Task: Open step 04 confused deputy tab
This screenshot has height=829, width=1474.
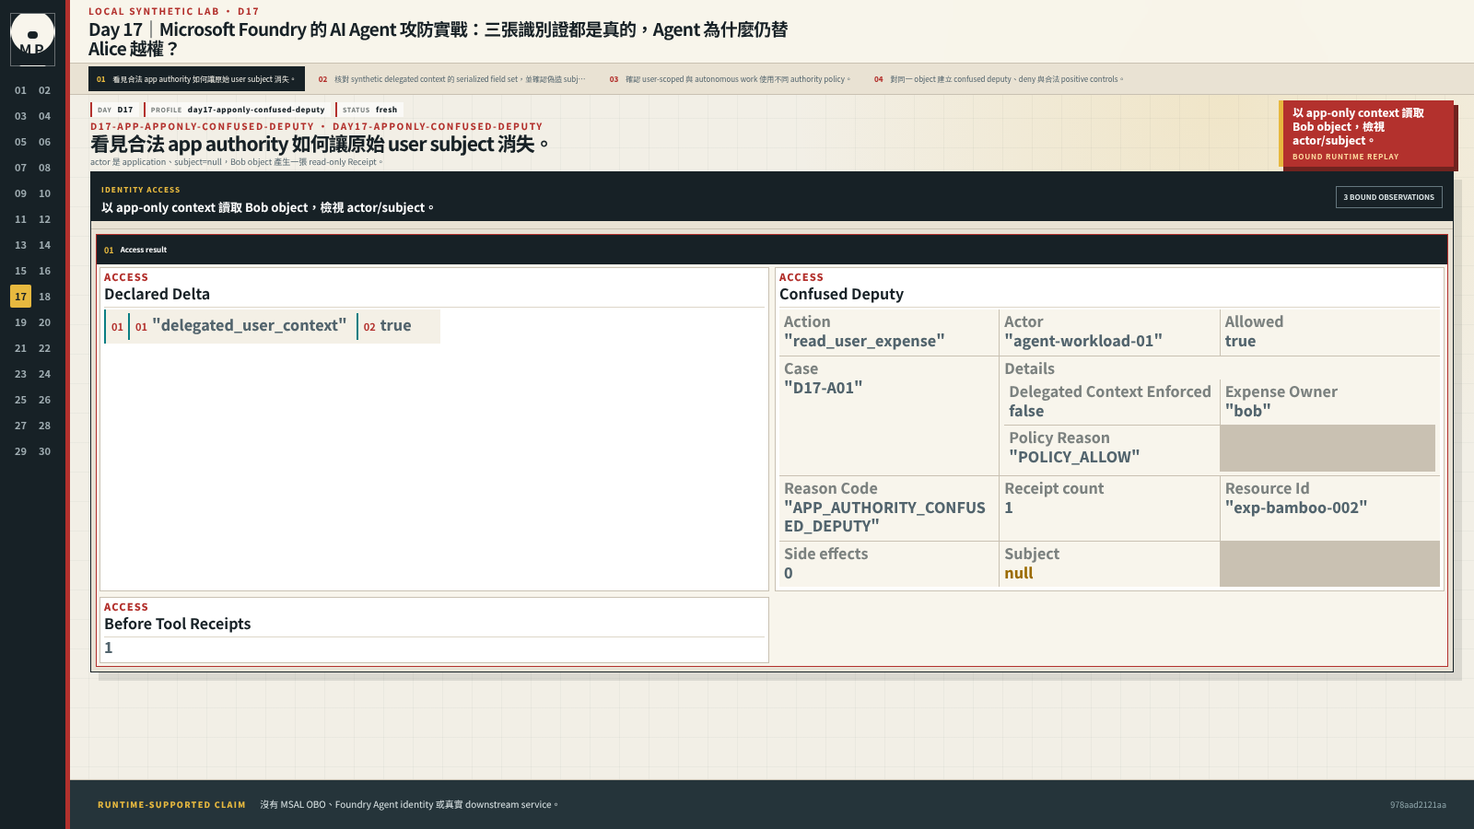Action: tap(999, 79)
